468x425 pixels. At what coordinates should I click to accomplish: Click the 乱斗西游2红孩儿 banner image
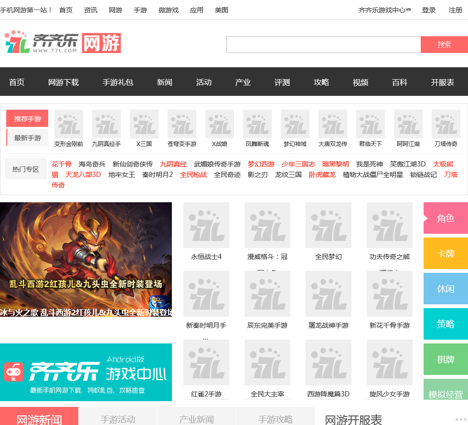86,259
